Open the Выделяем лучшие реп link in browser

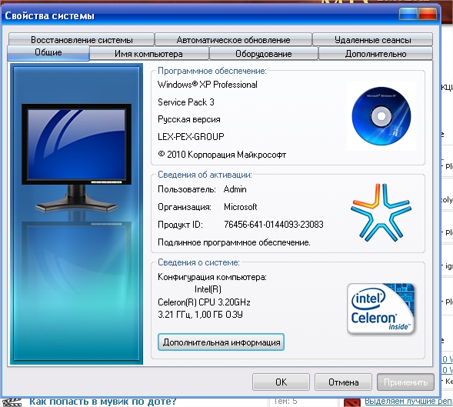click(x=408, y=401)
